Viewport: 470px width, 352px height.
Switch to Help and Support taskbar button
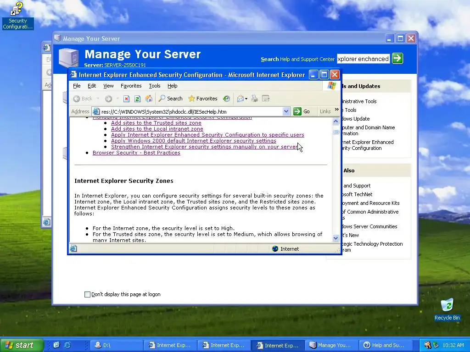[385, 345]
